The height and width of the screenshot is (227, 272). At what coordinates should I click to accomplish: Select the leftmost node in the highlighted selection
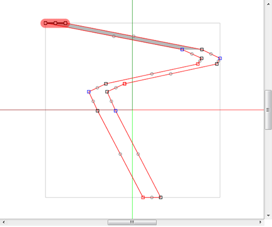pyautogui.click(x=46, y=23)
